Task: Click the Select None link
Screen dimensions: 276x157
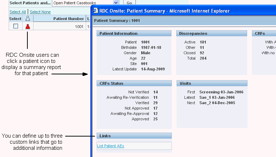Action: pos(40,12)
